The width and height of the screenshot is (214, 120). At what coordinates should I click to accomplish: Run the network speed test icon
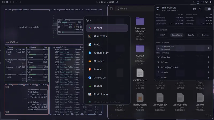tap(200, 9)
